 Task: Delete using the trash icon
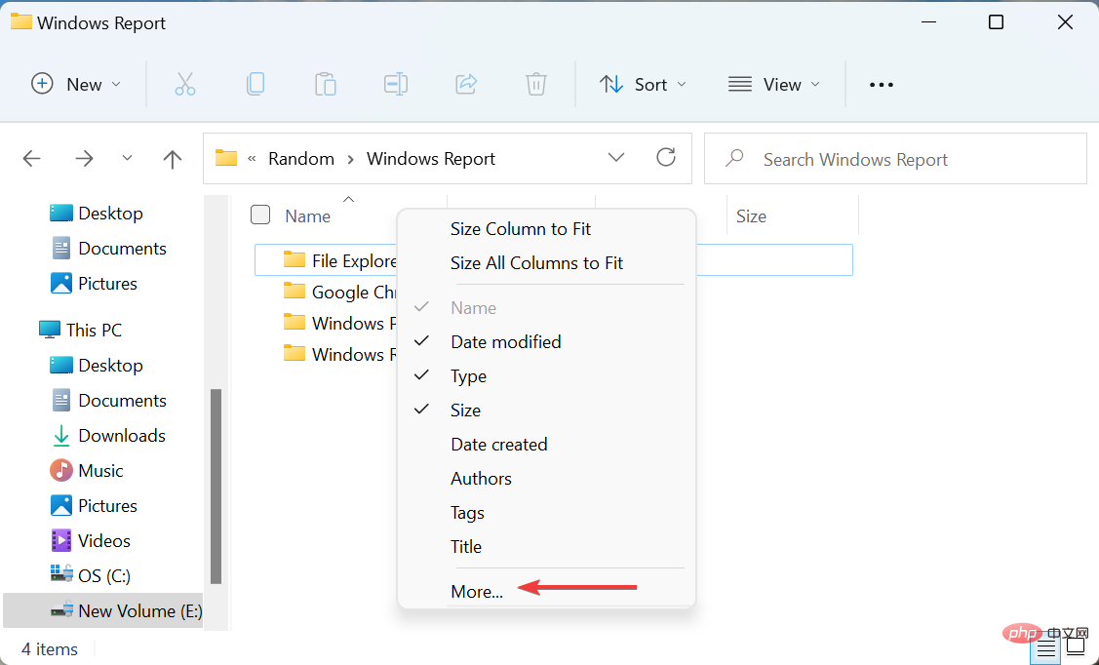click(x=535, y=84)
